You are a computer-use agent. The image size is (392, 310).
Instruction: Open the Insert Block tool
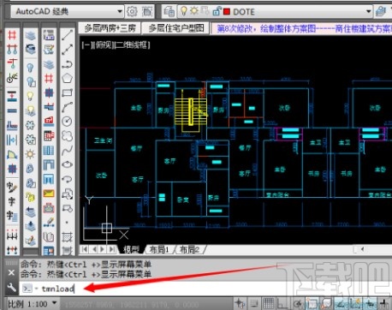coord(68,194)
